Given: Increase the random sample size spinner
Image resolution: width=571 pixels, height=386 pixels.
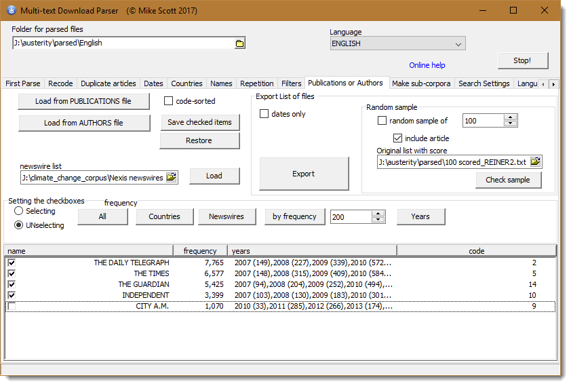Looking at the screenshot, I should pyautogui.click(x=511, y=117).
